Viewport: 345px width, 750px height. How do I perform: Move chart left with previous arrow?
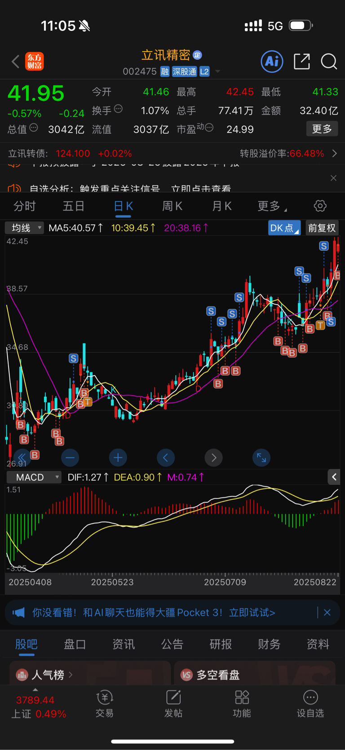[166, 457]
